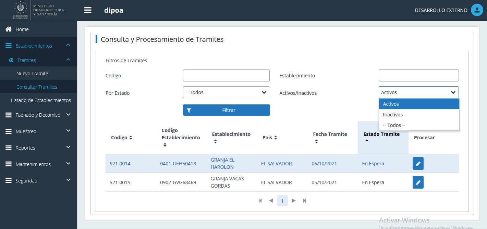Open Home in the sidebar
This screenshot has height=229, width=487.
click(22, 29)
